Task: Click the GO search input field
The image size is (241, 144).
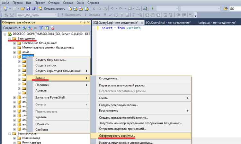Action: [x=235, y=9]
